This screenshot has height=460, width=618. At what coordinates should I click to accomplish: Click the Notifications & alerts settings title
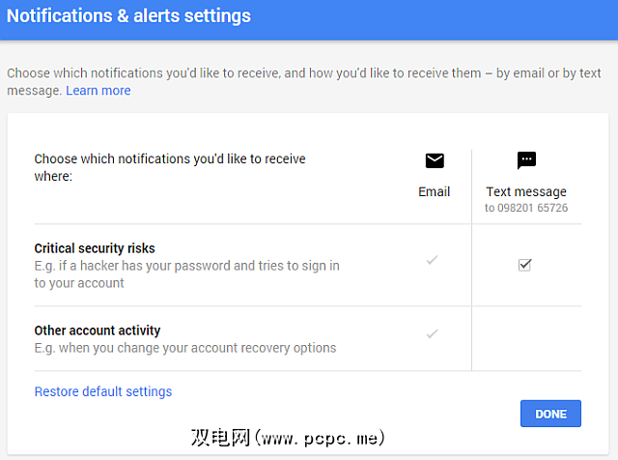[129, 16]
